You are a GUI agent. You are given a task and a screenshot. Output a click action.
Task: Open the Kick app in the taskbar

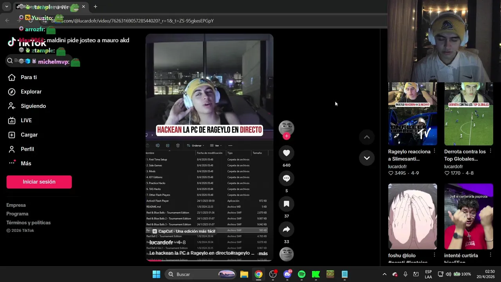coord(316,274)
